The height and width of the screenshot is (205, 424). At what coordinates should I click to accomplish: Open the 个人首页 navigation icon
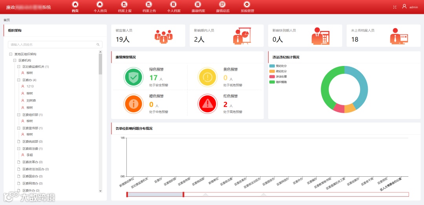[x=100, y=4]
